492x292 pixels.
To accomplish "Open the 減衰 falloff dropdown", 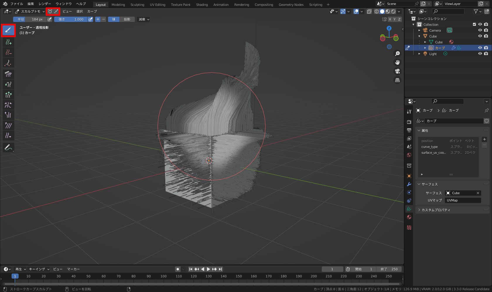I will click(x=144, y=19).
